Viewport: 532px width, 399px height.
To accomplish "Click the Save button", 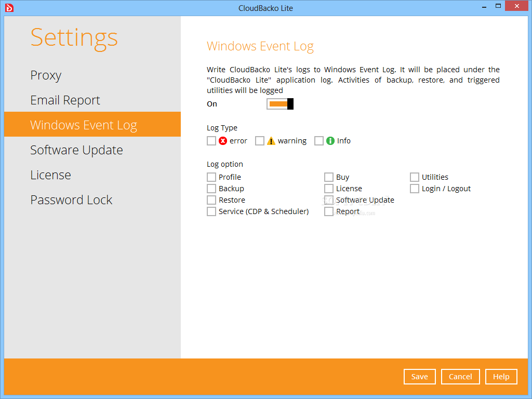I will pyautogui.click(x=420, y=377).
